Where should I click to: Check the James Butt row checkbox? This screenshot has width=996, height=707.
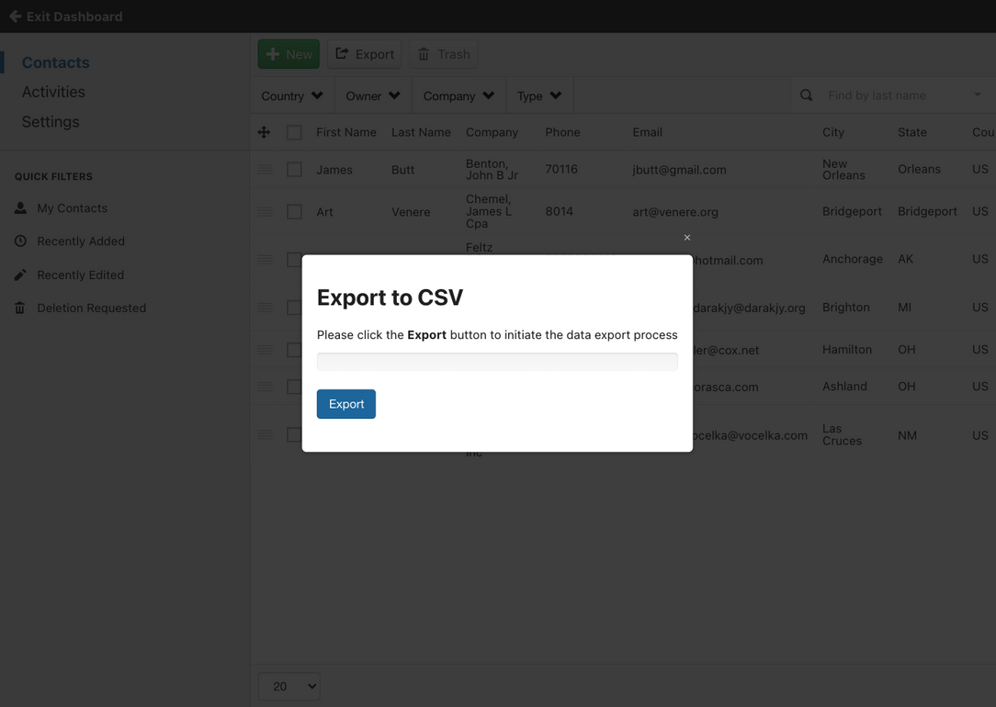[294, 170]
